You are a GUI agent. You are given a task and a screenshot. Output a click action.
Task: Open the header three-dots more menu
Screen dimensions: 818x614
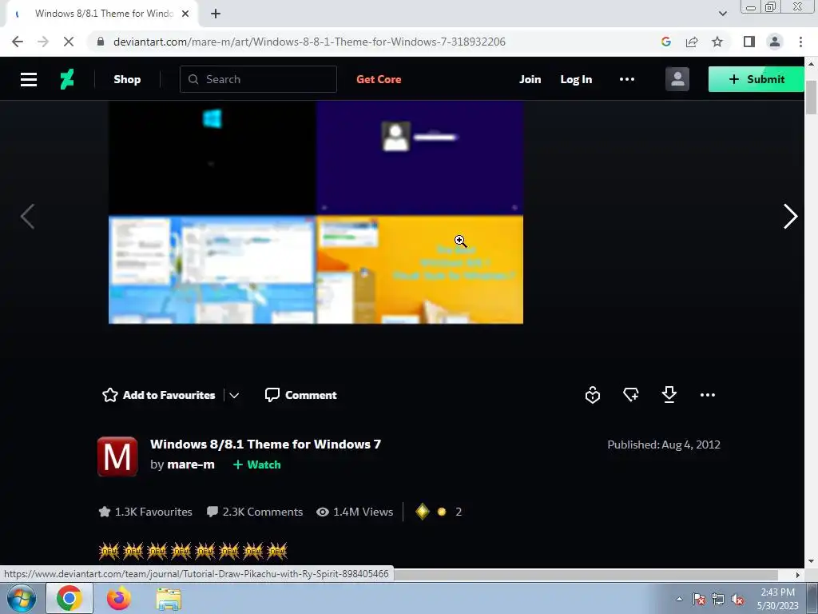626,79
